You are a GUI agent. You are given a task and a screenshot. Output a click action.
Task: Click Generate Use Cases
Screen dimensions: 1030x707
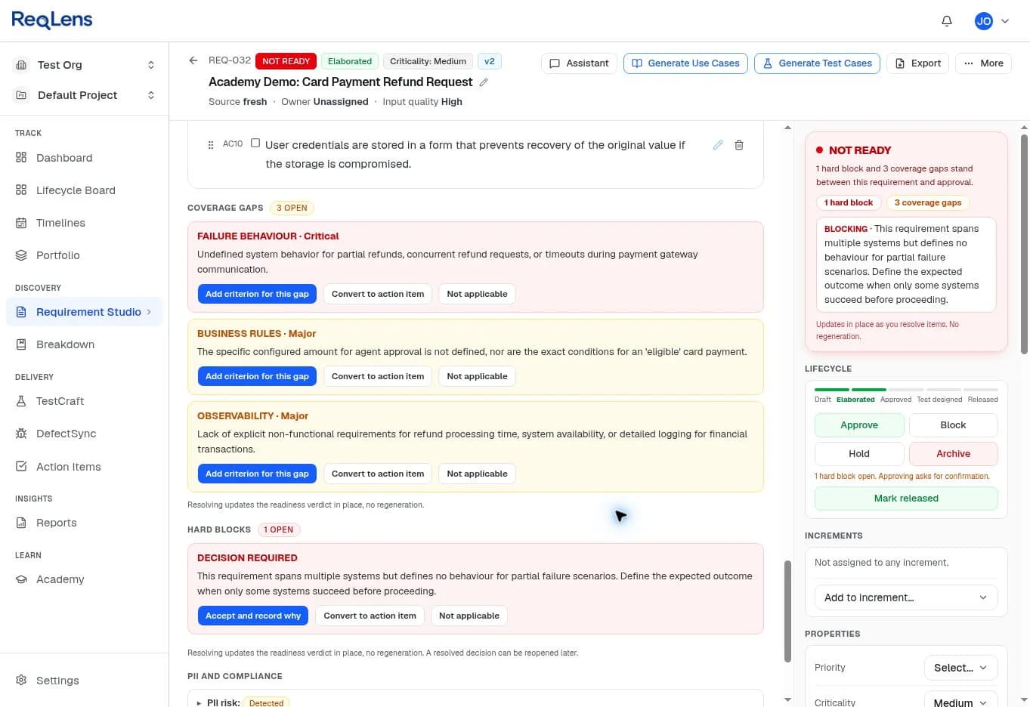pos(685,63)
